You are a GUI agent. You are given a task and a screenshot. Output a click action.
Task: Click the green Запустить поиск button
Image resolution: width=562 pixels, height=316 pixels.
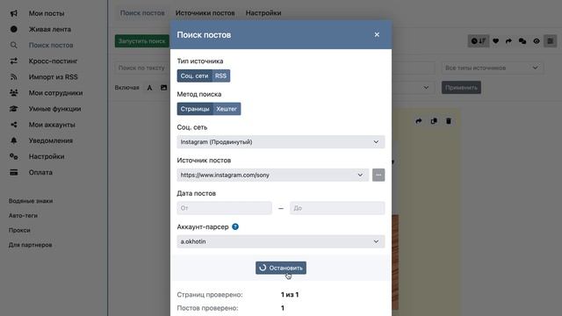[142, 41]
